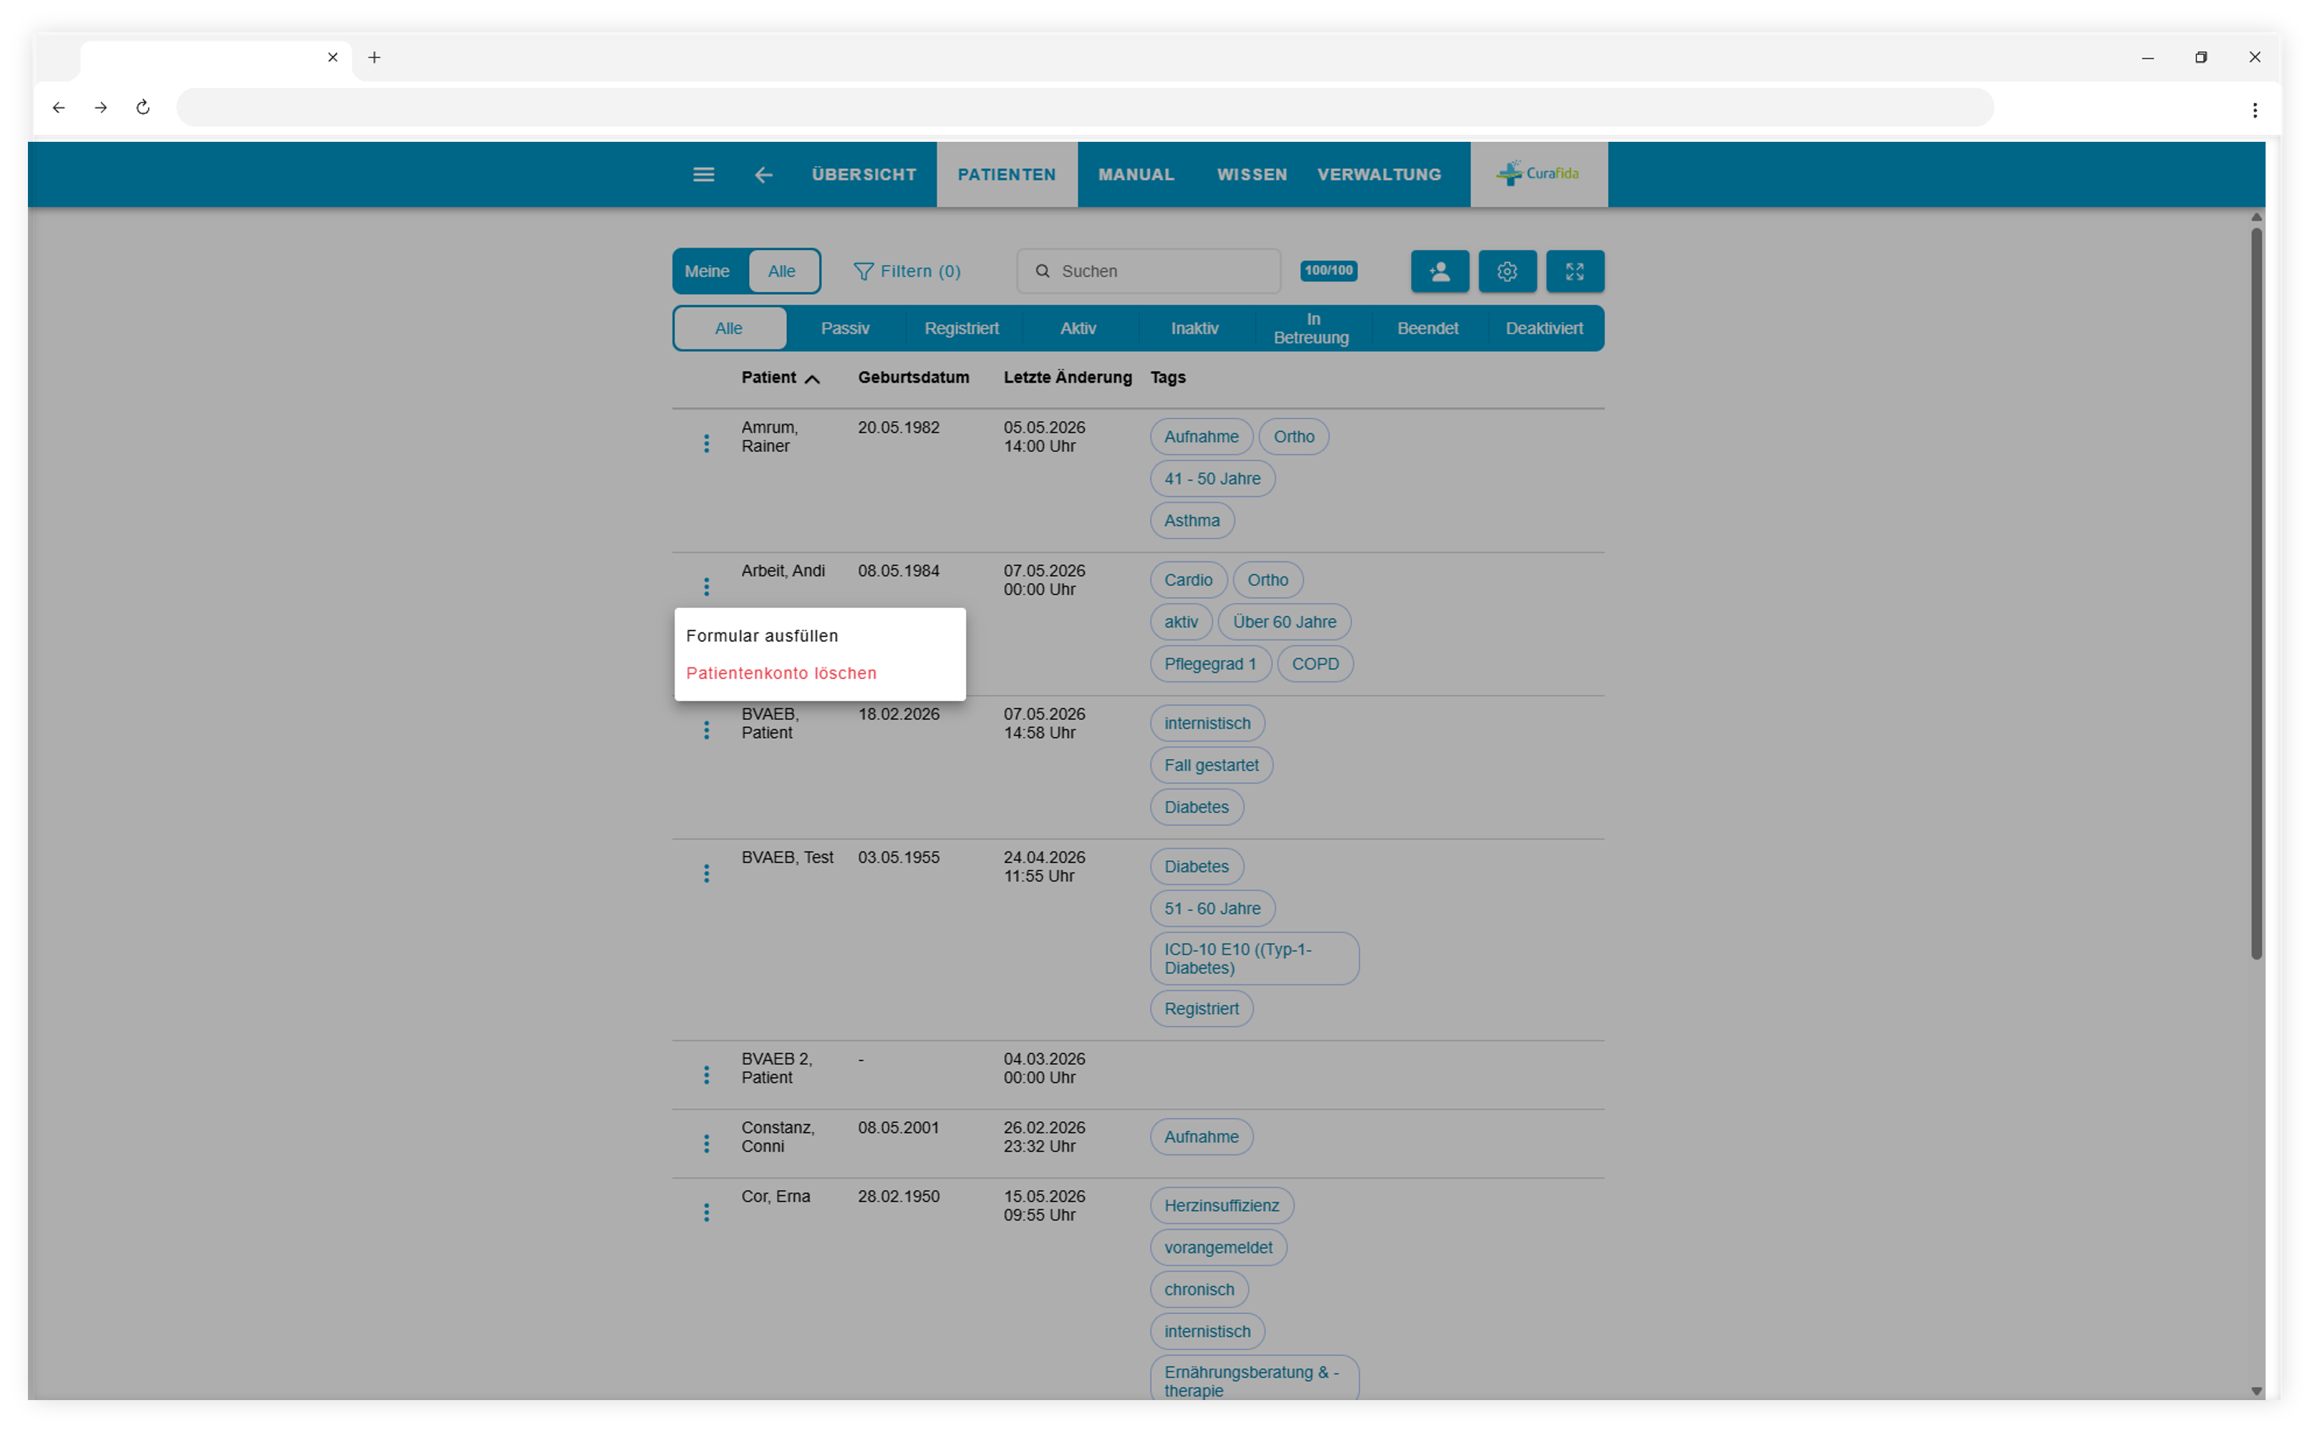Click the browser back arrow
This screenshot has width=2315, height=1433.
[x=59, y=108]
